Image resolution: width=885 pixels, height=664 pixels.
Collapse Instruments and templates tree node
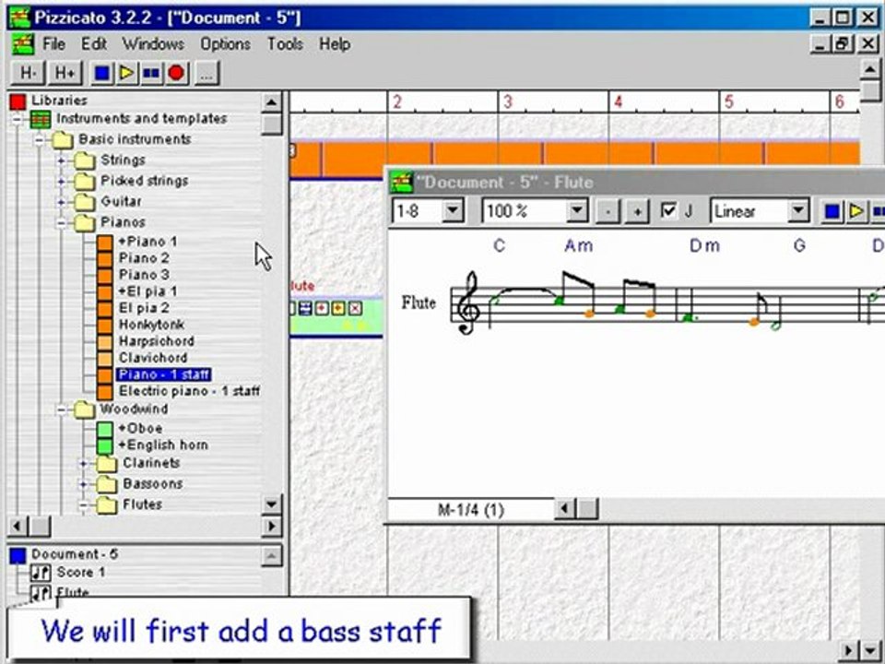pyautogui.click(x=18, y=120)
